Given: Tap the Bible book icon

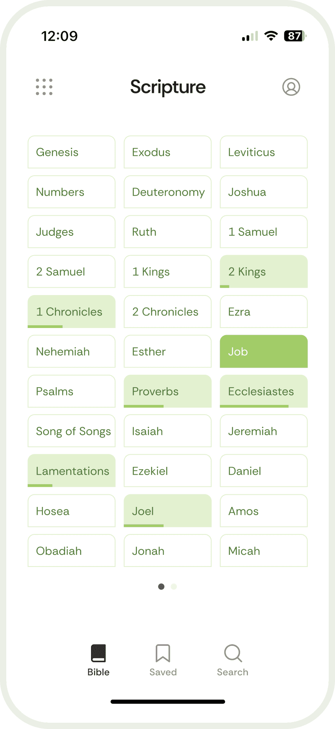Looking at the screenshot, I should (x=98, y=653).
